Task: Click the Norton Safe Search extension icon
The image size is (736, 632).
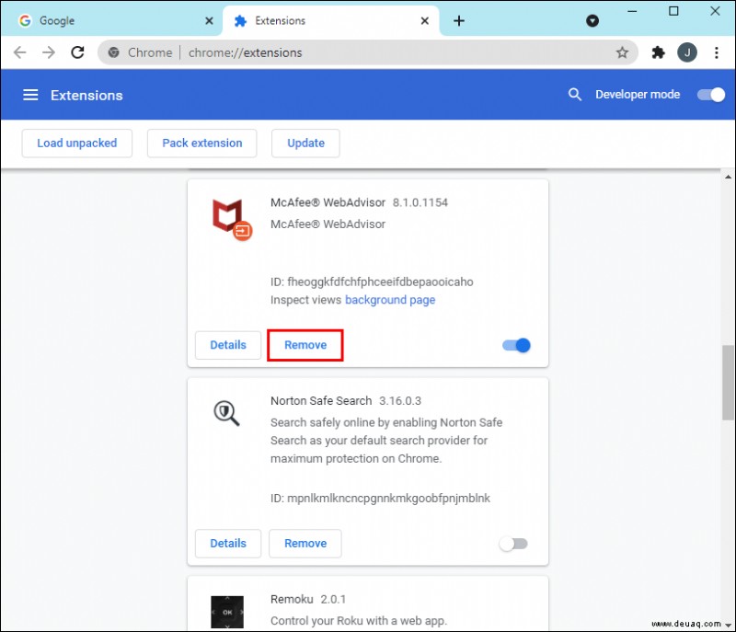Action: 226,413
